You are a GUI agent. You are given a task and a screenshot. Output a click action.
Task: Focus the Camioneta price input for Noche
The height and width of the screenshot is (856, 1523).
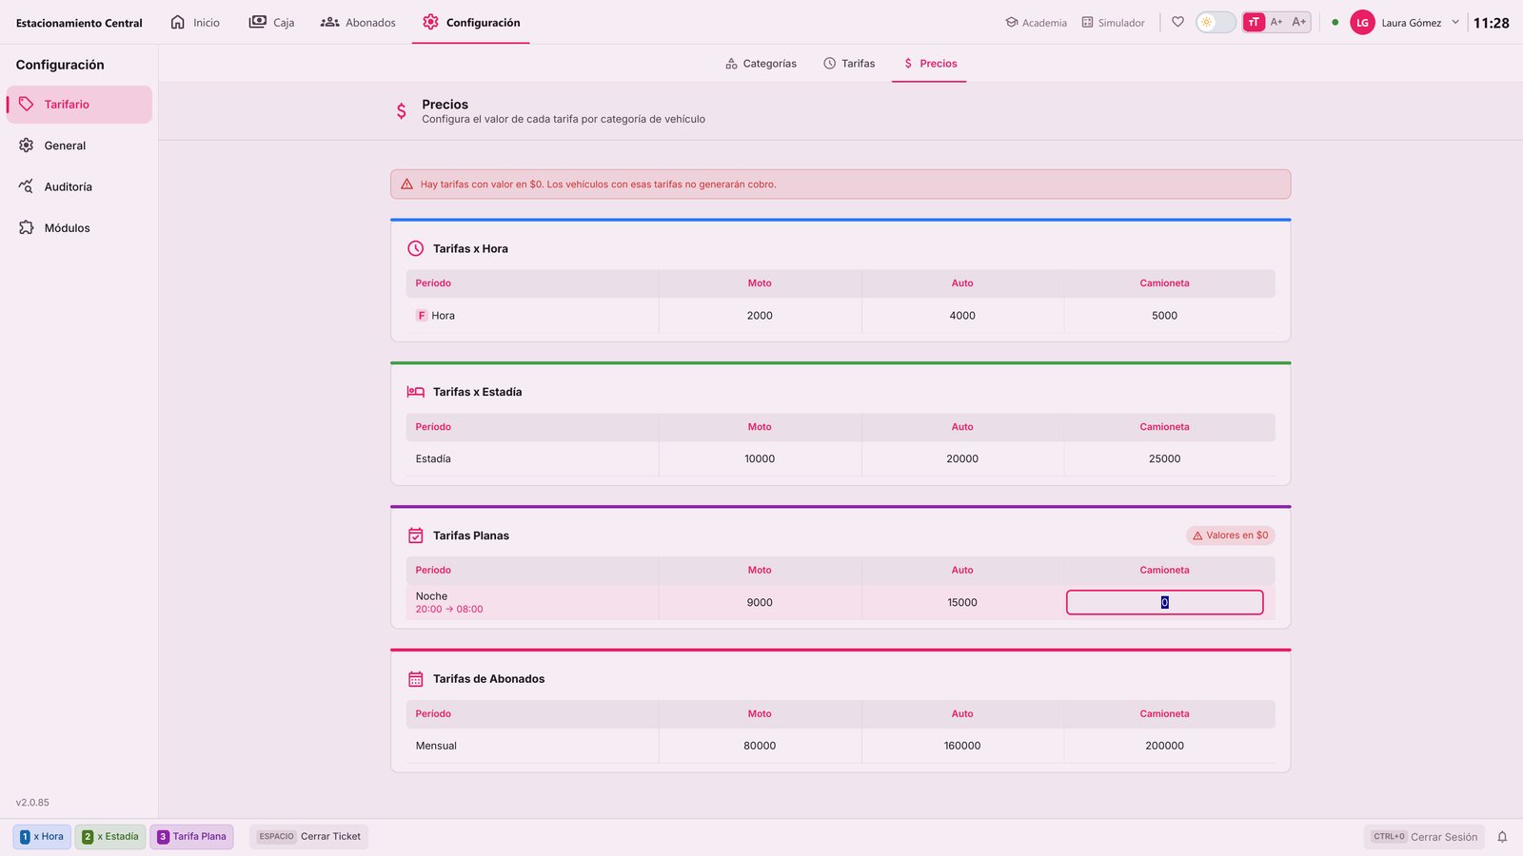pos(1164,602)
